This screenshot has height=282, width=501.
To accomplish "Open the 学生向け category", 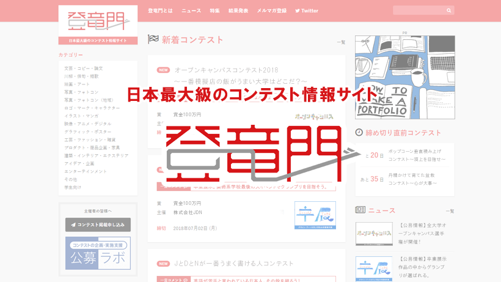I will tap(73, 187).
